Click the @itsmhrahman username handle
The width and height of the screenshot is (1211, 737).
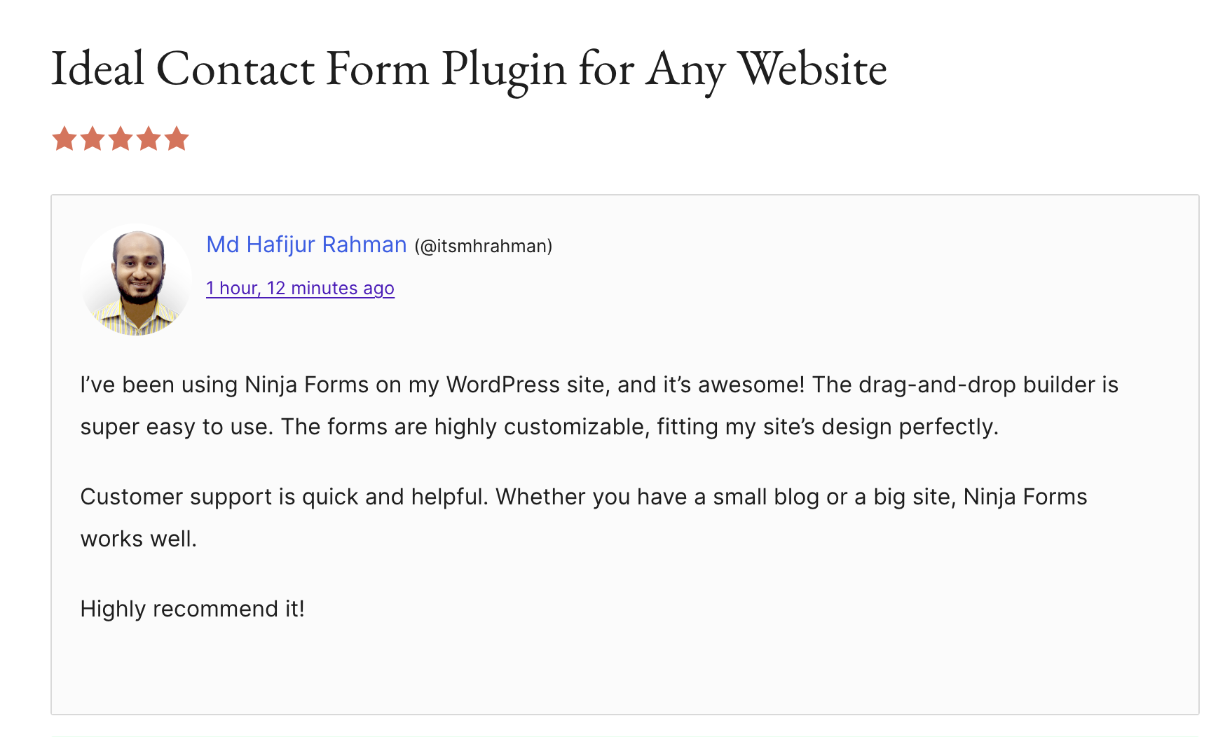pos(484,246)
